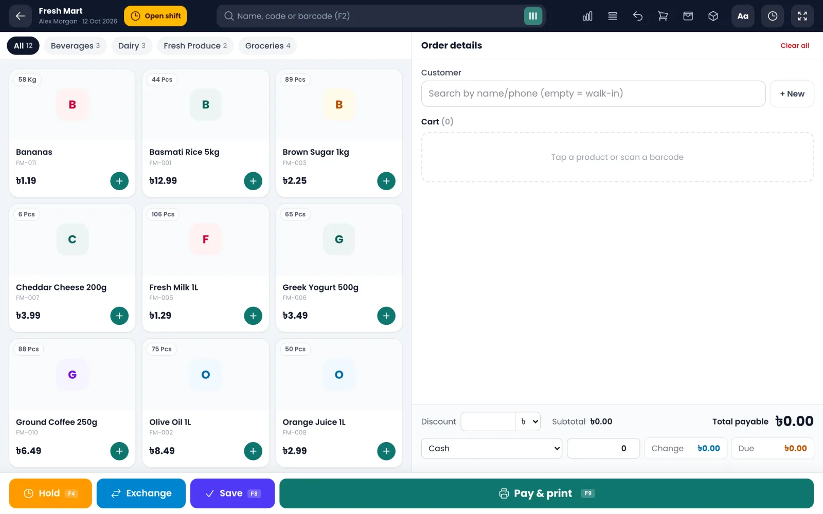Add Greek Yogurt 500g using plus icon

click(386, 316)
